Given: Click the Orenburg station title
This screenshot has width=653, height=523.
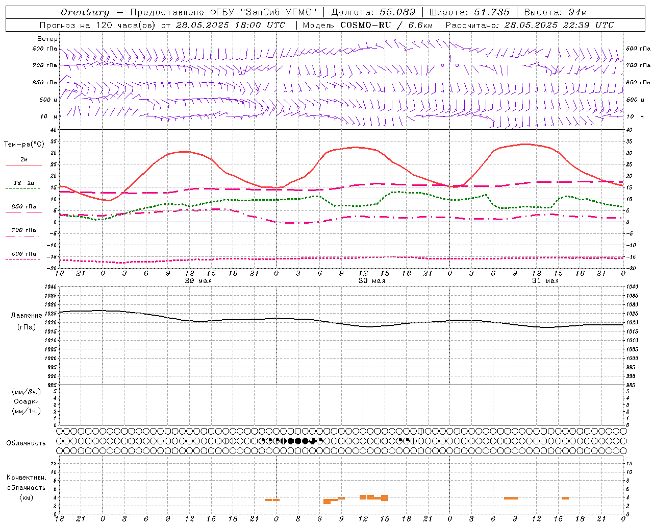Looking at the screenshot, I should [85, 12].
